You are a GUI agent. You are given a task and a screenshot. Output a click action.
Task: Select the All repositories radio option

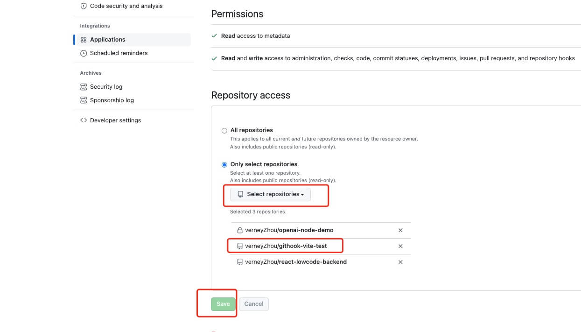coord(224,131)
